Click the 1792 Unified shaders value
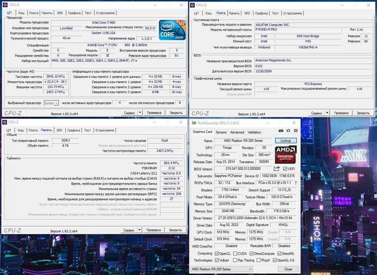 (x=230, y=190)
